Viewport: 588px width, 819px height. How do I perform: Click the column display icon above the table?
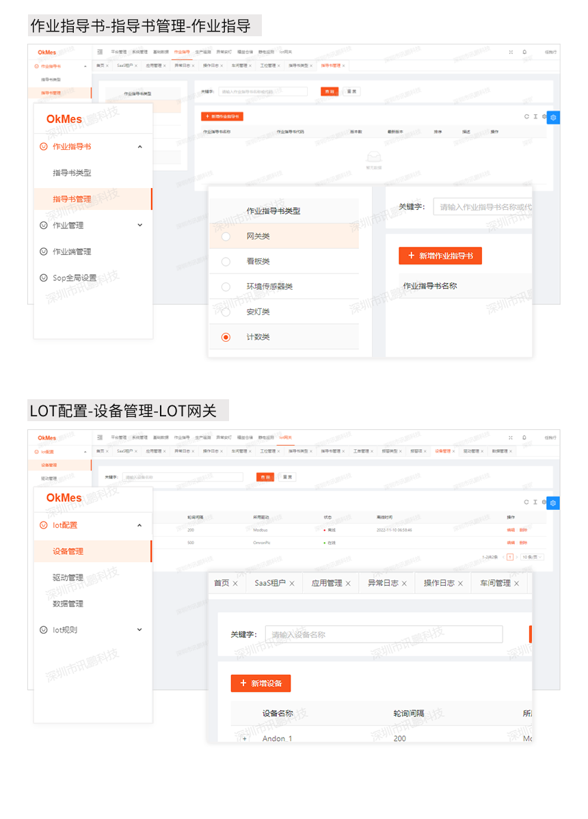pos(535,117)
